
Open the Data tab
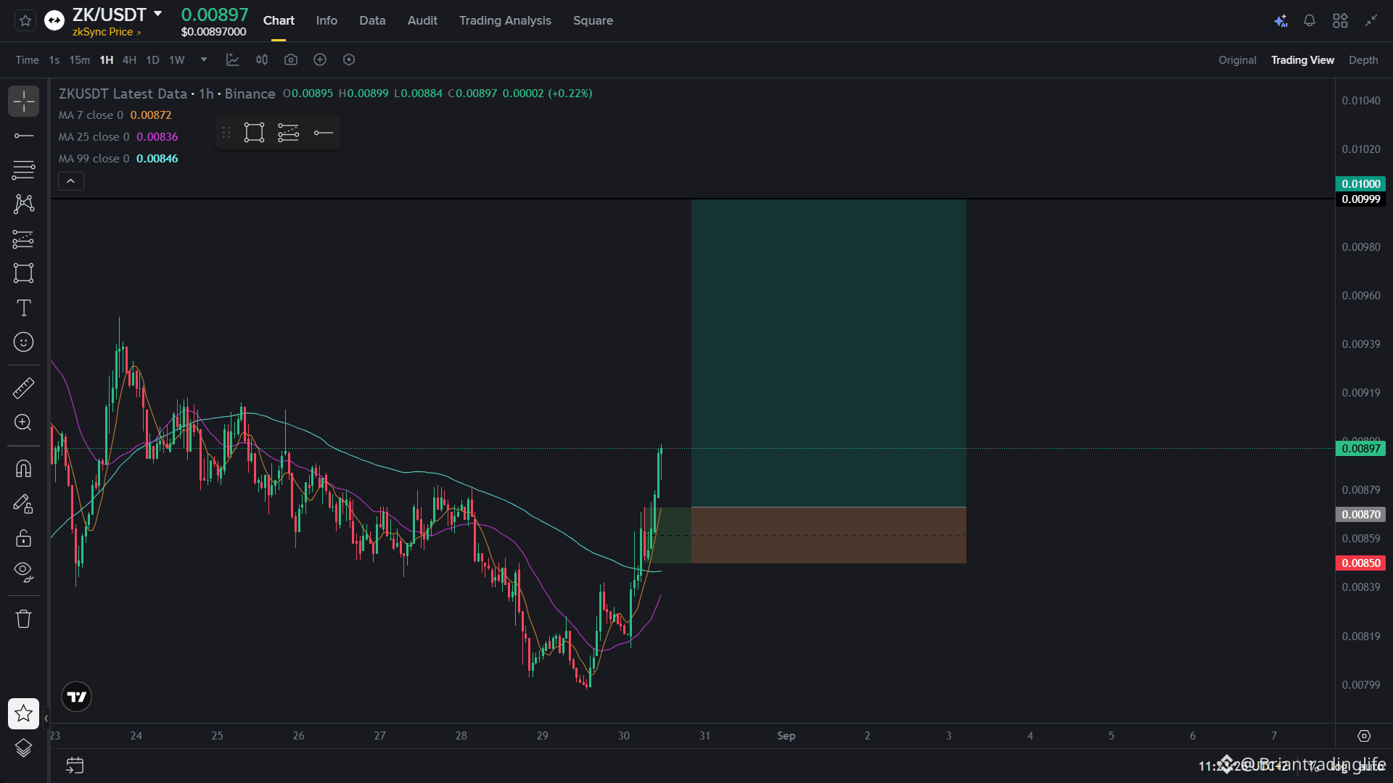pos(372,20)
